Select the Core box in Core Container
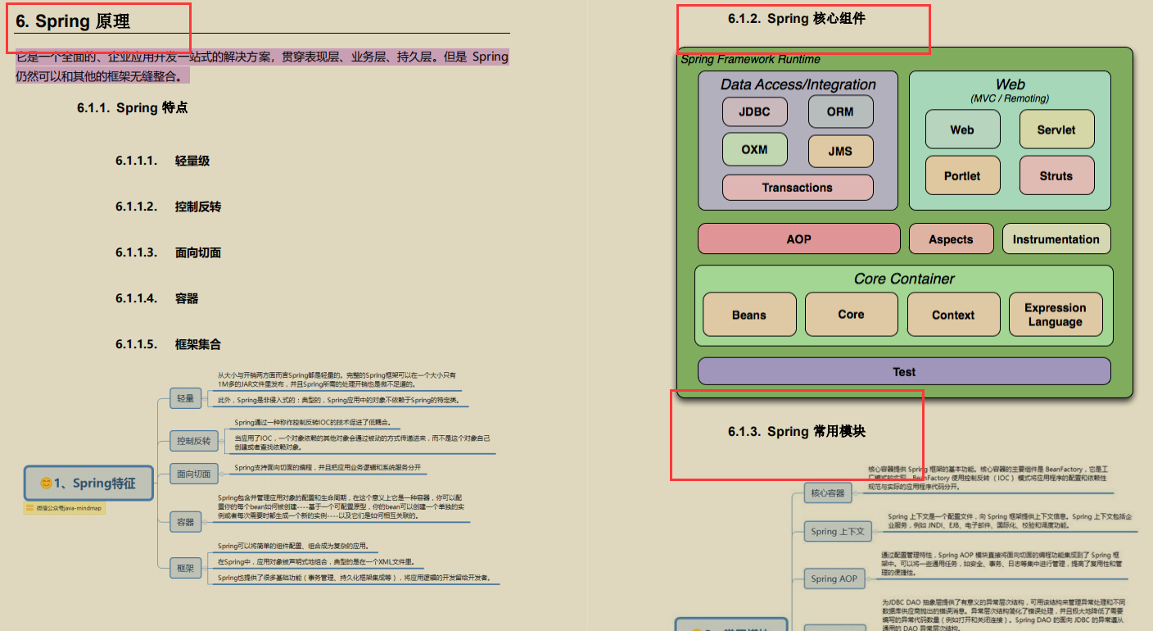 (852, 315)
